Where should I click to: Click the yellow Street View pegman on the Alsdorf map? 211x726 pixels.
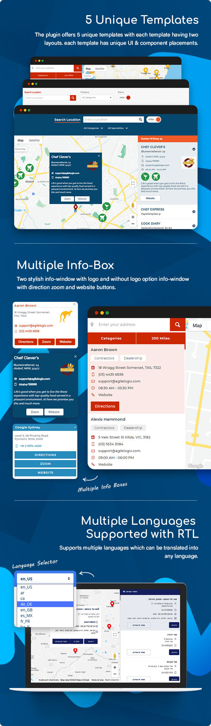click(x=133, y=205)
